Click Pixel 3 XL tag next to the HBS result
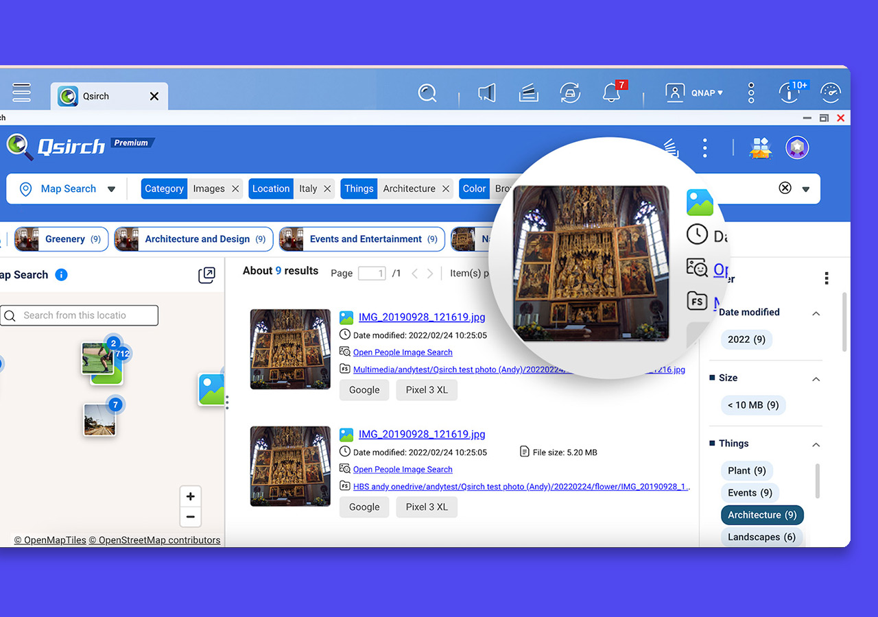 coord(427,507)
